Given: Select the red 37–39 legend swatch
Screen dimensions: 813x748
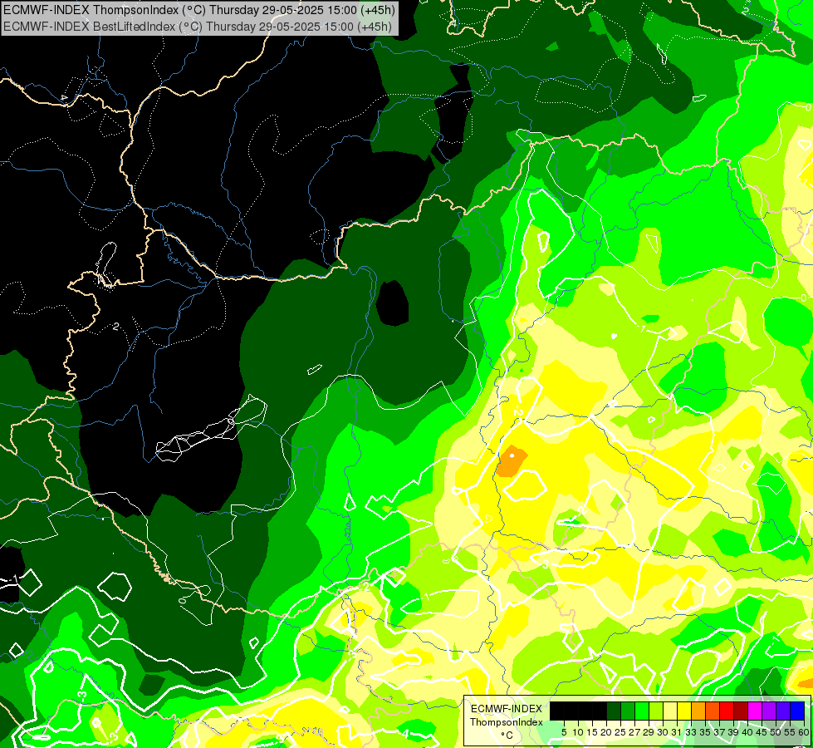Looking at the screenshot, I should click(x=727, y=711).
